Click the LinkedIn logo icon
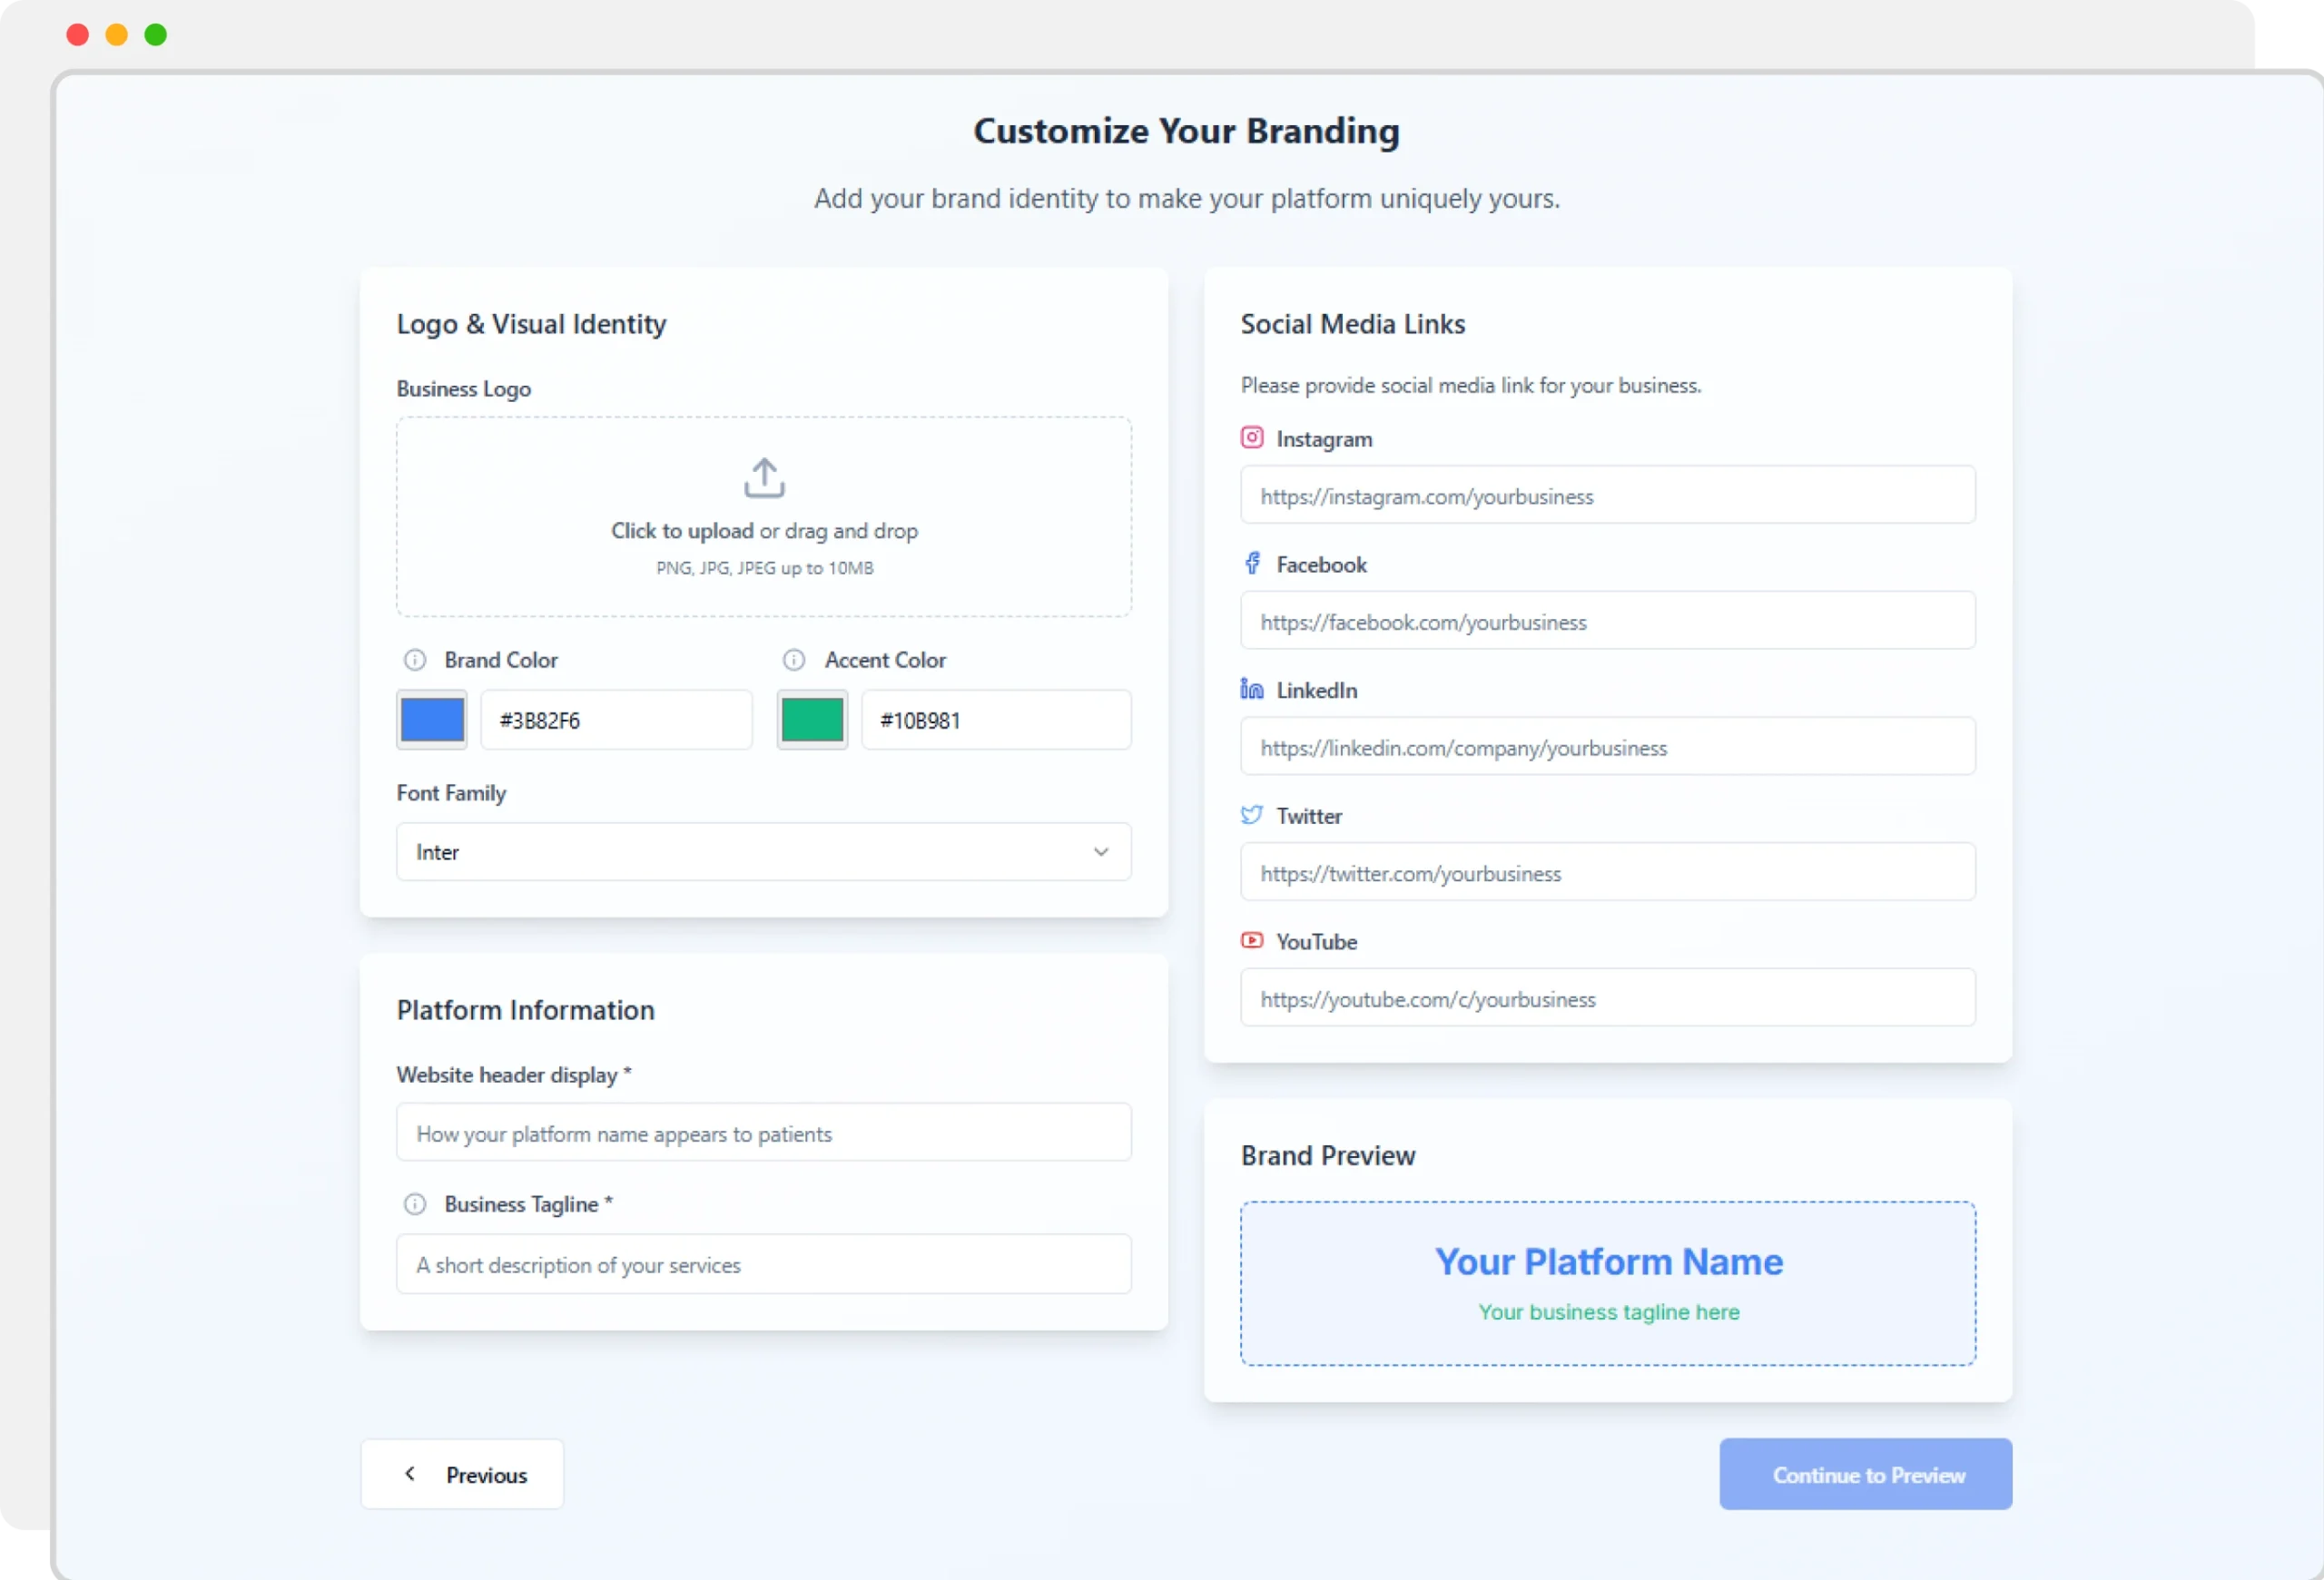Image resolution: width=2324 pixels, height=1580 pixels. point(1251,689)
